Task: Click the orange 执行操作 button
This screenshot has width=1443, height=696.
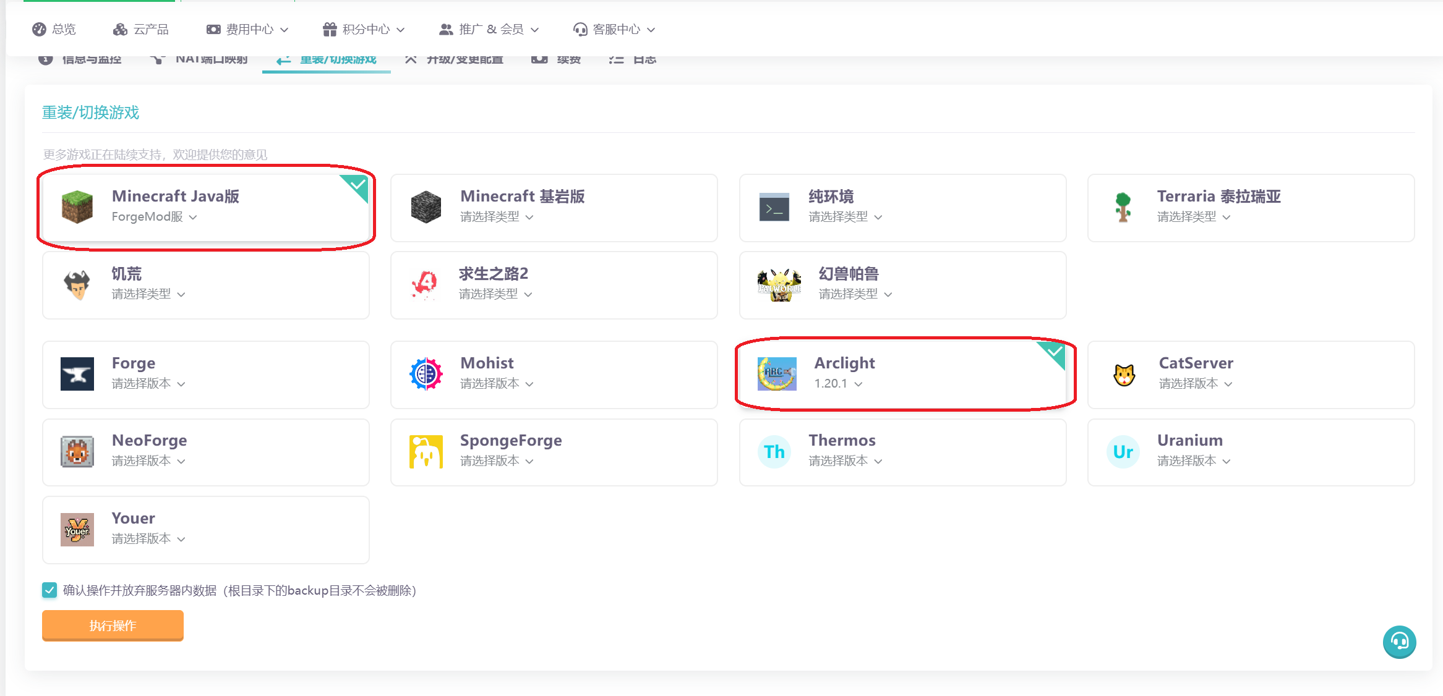Action: (113, 626)
